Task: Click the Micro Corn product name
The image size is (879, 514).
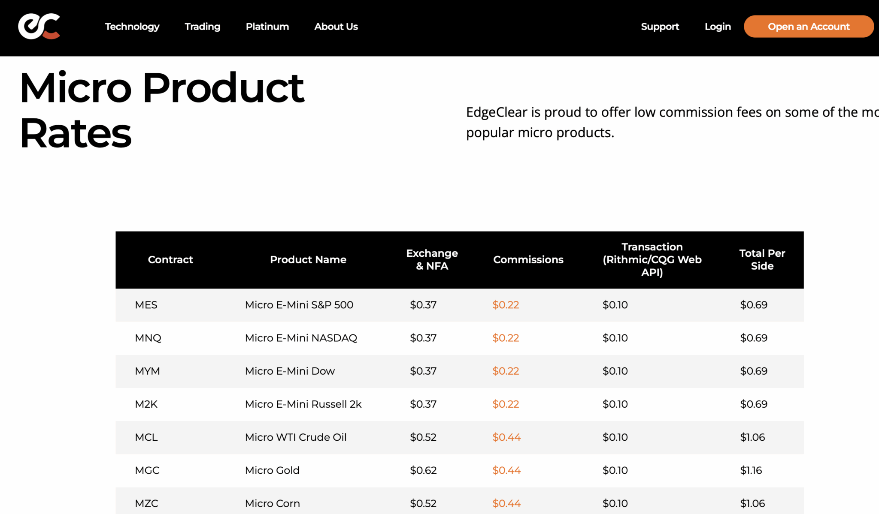Action: [x=272, y=503]
